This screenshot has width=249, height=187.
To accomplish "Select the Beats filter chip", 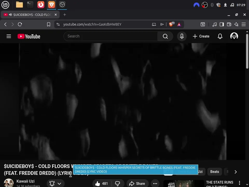I will coord(215,172).
